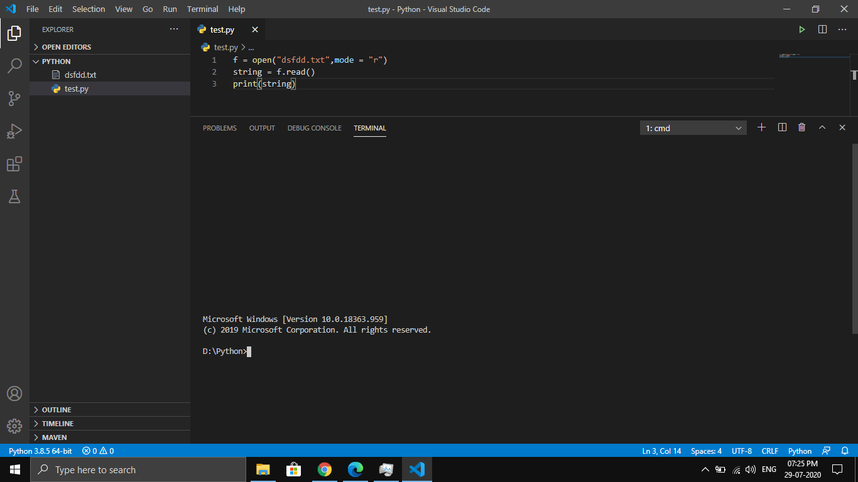
Task: Open the Accounts icon menu
Action: tap(14, 394)
